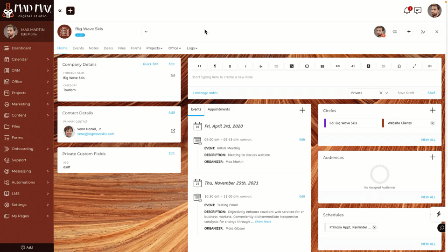Expand note editor to fullscreen
The width and height of the screenshot is (448, 252).
click(414, 66)
